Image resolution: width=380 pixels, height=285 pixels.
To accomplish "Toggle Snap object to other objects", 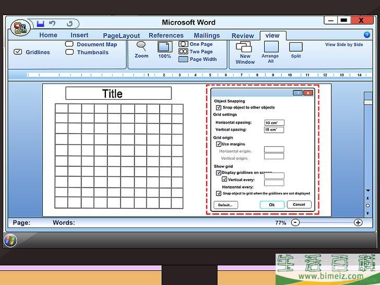I will [x=219, y=108].
